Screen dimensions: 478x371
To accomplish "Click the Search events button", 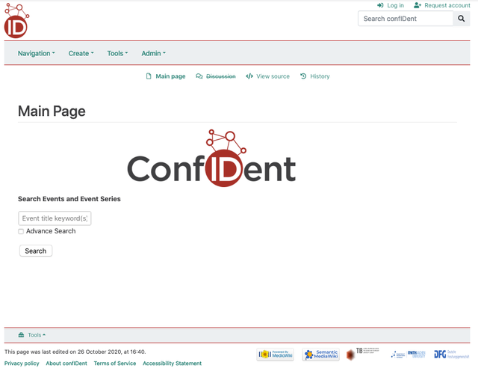I will coord(36,251).
